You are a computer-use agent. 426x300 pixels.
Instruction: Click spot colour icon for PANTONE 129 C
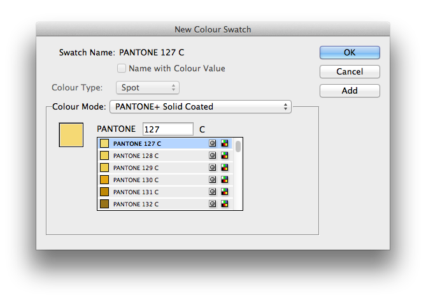213,168
